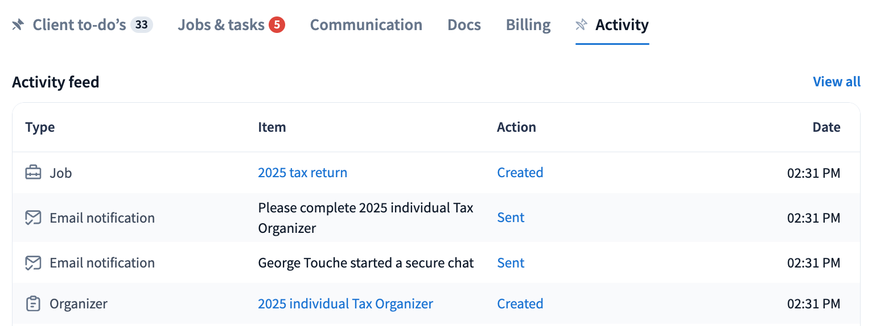Screen dimensions: 872x326
Task: Open the Client to-do's tab
Action: click(x=79, y=25)
